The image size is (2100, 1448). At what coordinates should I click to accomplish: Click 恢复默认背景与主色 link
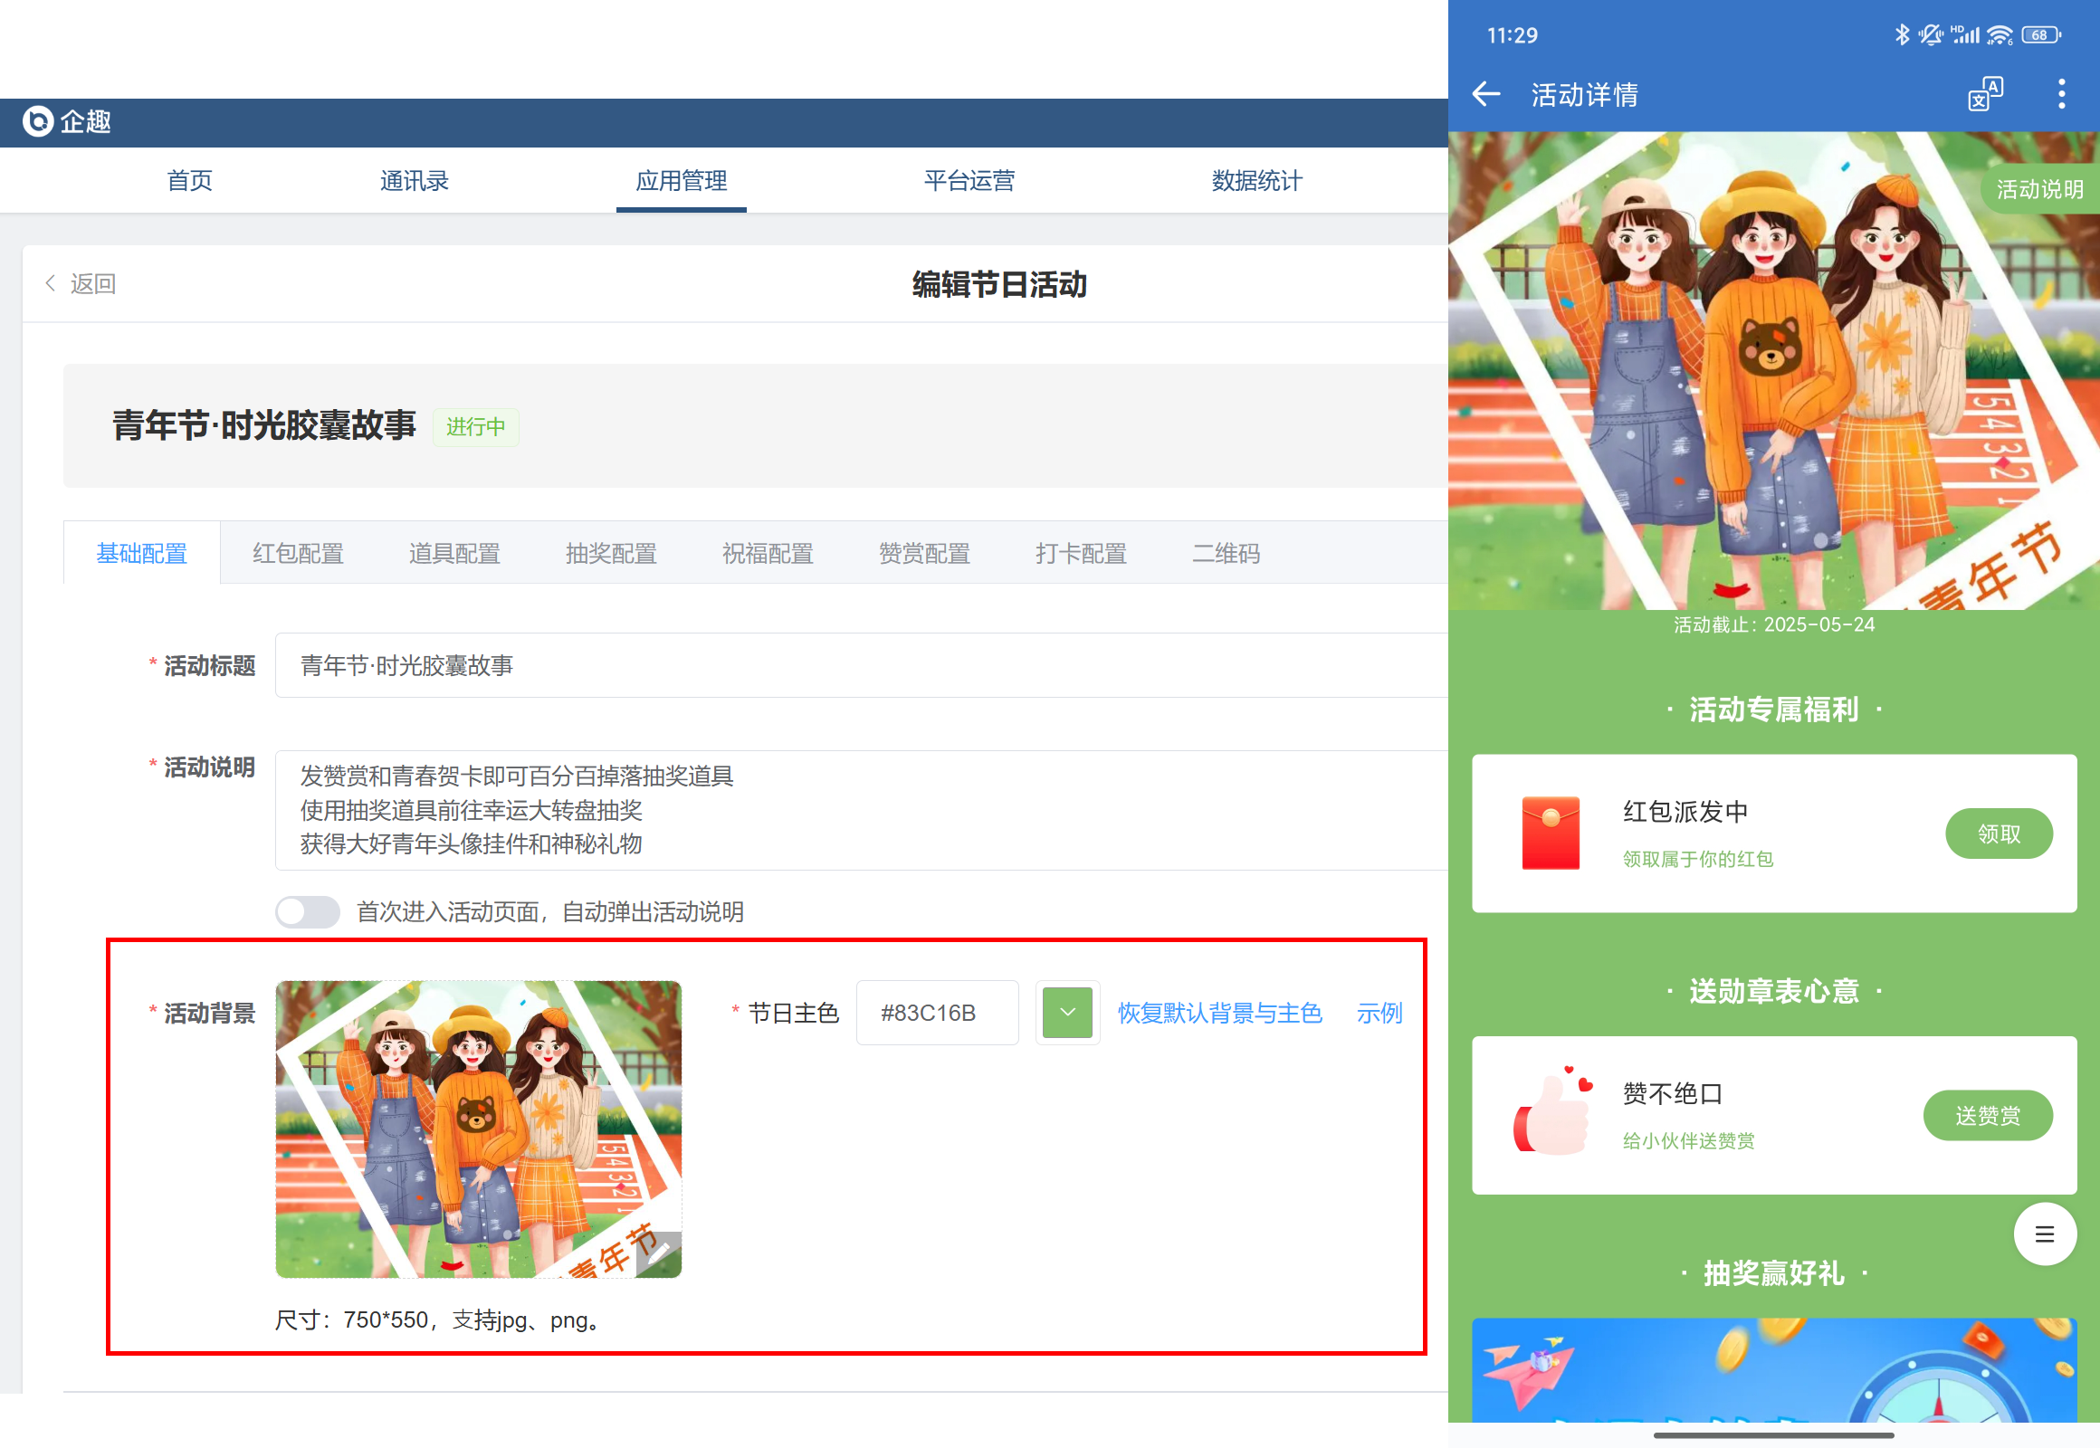(1218, 1013)
